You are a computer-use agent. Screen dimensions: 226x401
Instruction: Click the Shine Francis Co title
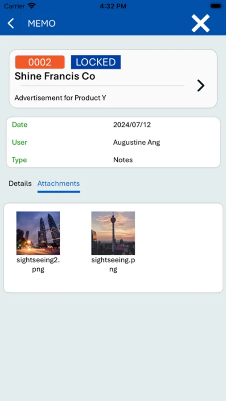[55, 76]
